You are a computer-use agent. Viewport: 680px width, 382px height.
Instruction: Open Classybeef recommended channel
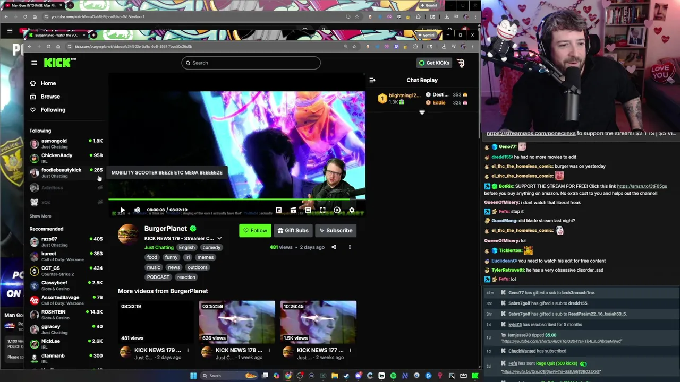point(66,285)
